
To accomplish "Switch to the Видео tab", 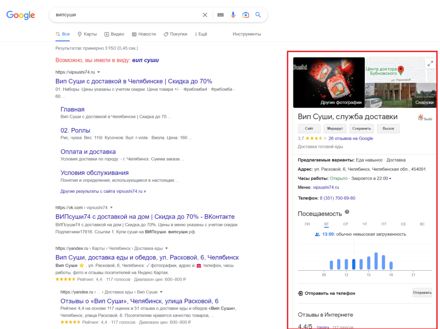I will point(114,34).
